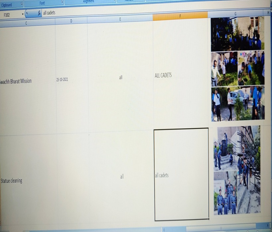Select column D header

point(71,21)
